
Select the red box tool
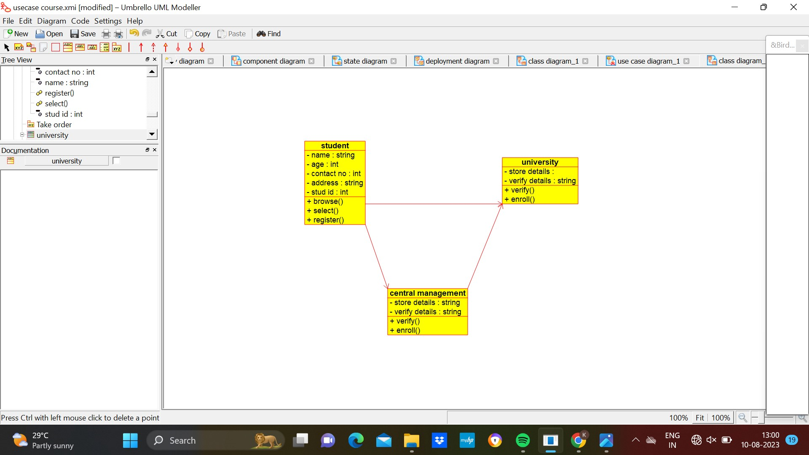(56, 48)
